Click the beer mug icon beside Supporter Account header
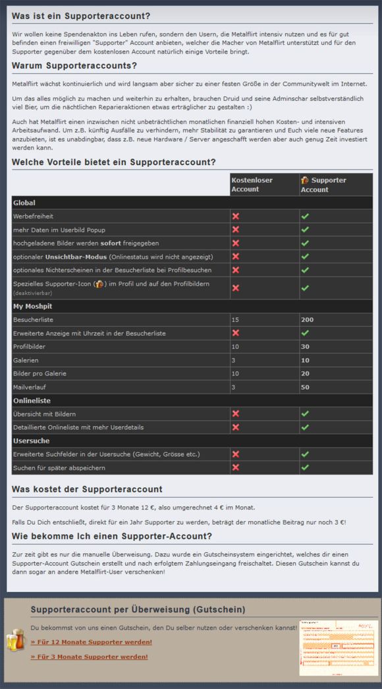Image resolution: width=382 pixels, height=689 pixels. [x=305, y=180]
